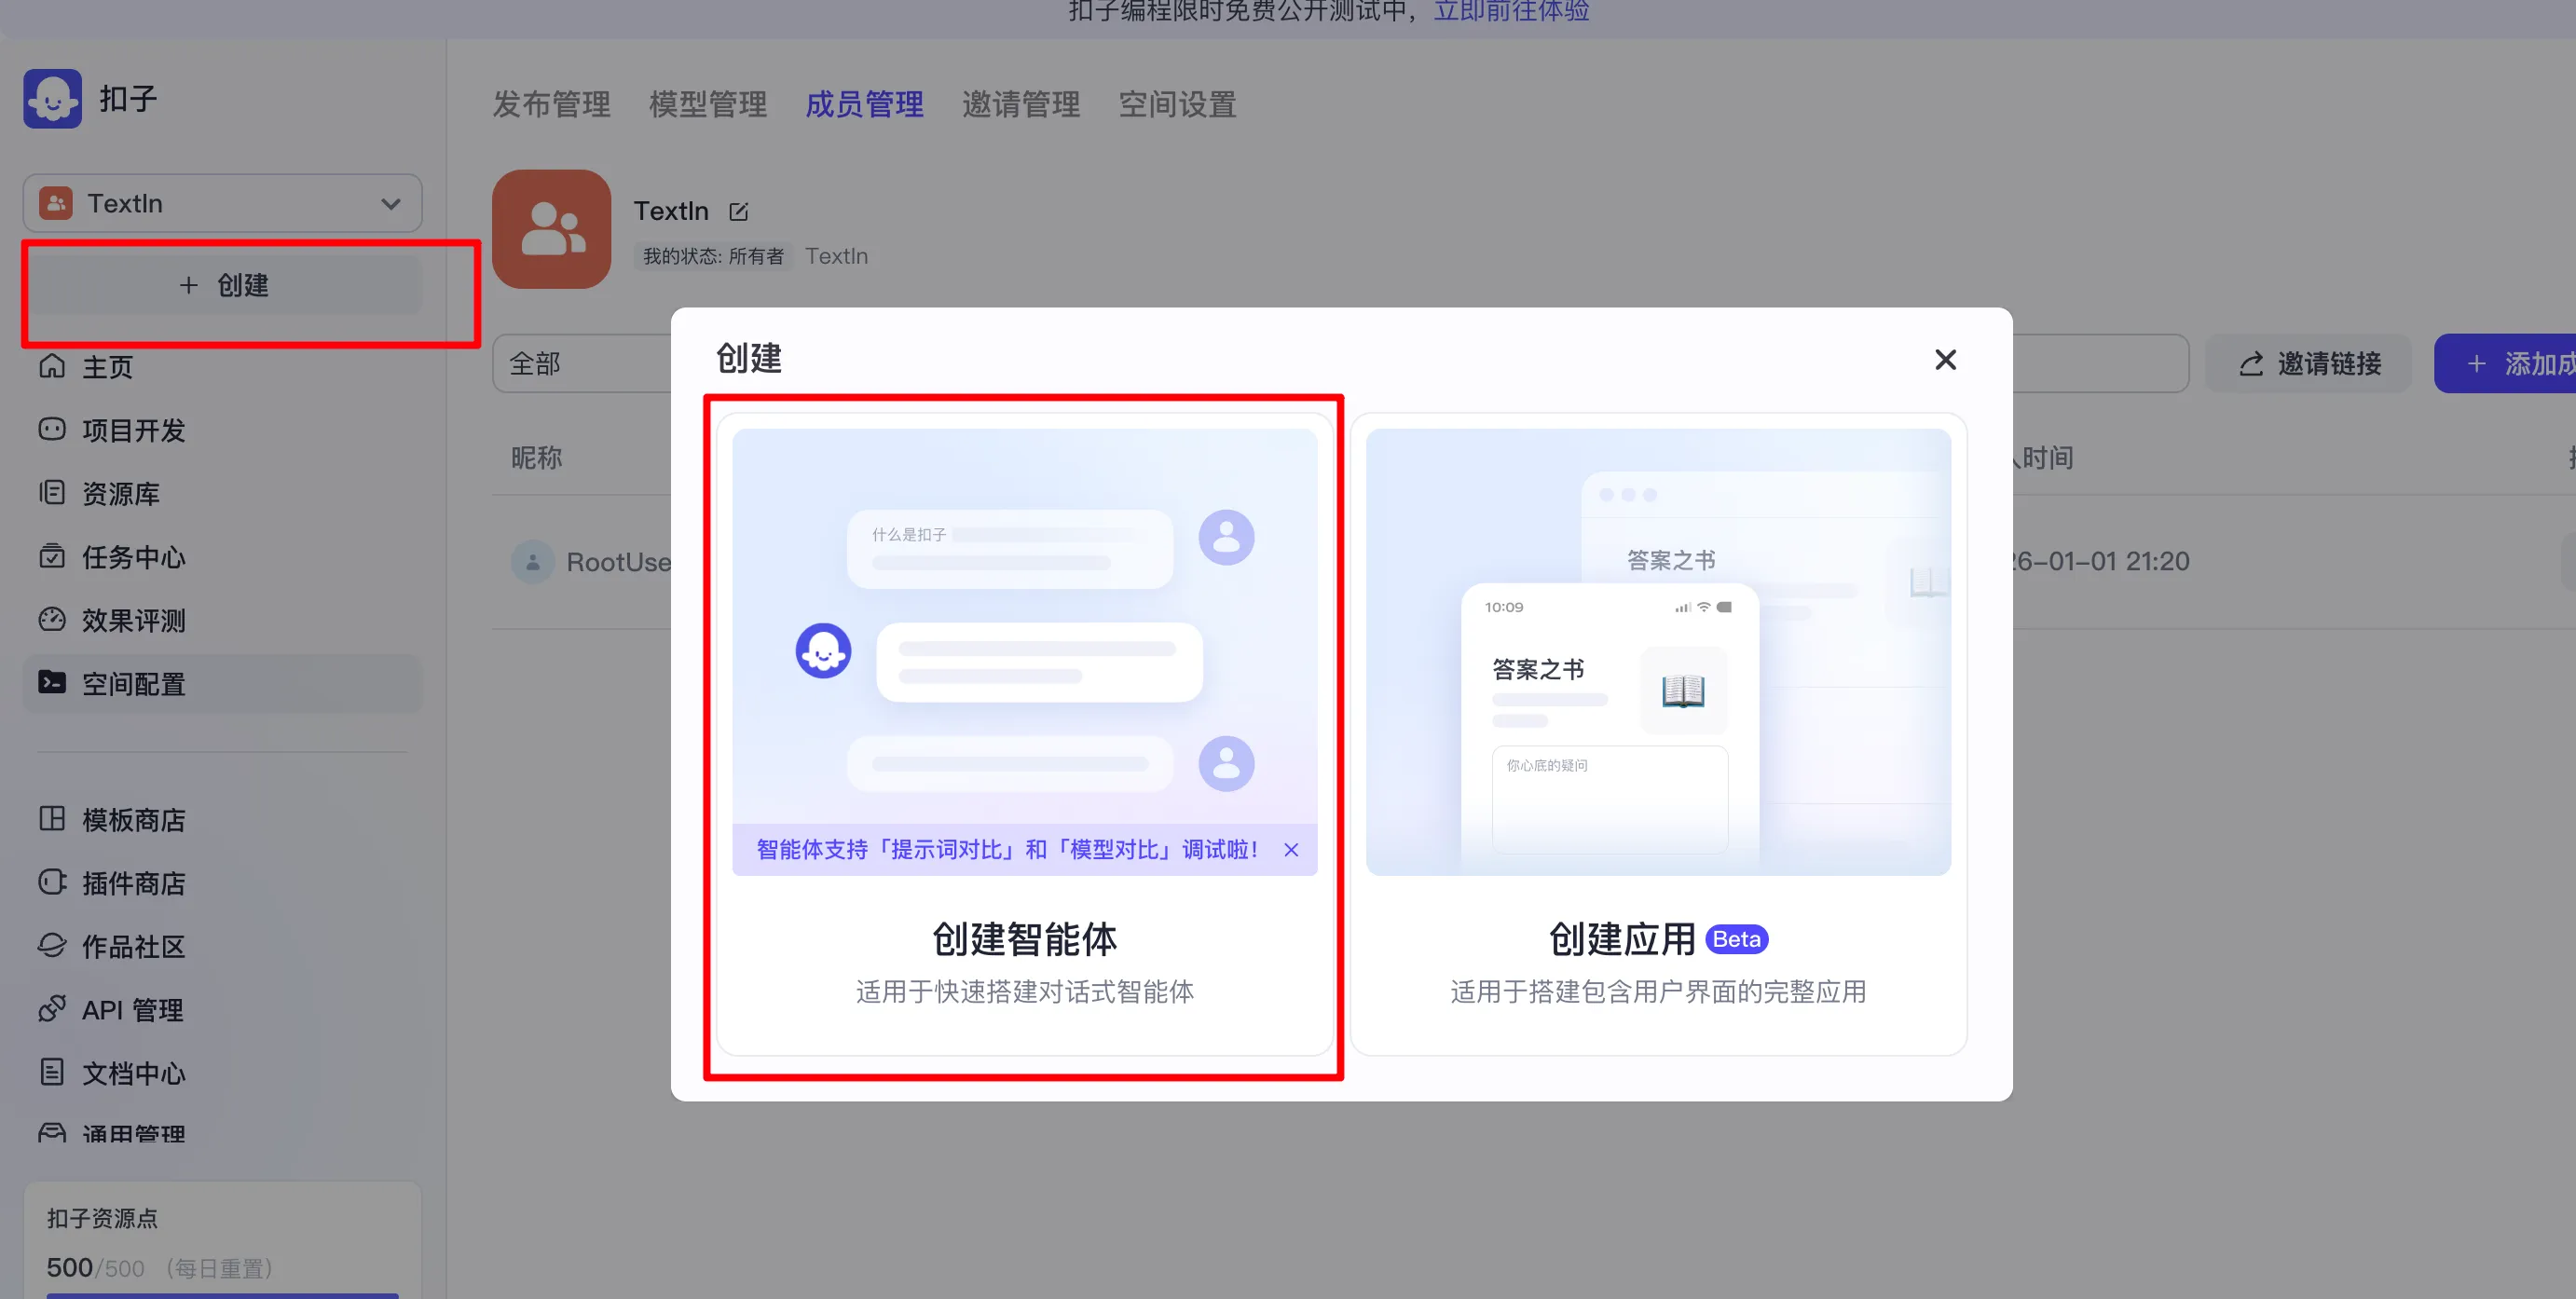
Task: Click the 扣子资源点 progress bar
Action: 222,1295
